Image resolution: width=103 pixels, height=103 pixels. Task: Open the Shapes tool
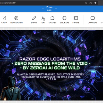tap(53, 20)
